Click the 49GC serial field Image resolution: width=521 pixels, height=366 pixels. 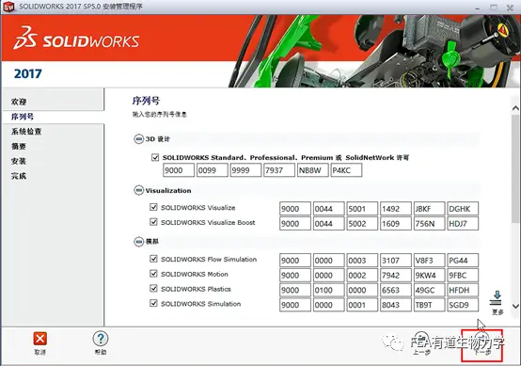coord(429,290)
